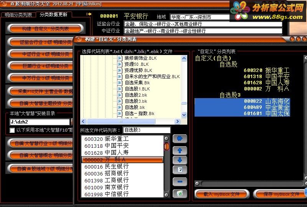Viewport: 307px width, 207px height.
Task: Click the 自定义(自选) root node
Action: coord(213,58)
